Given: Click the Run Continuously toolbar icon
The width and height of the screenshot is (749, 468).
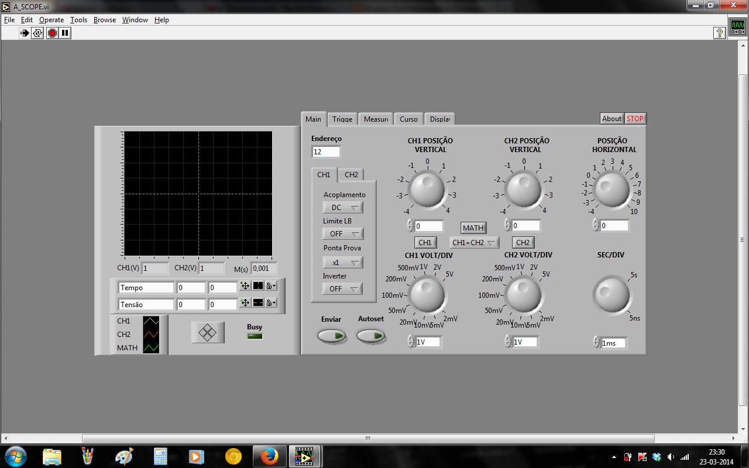Looking at the screenshot, I should click(38, 33).
